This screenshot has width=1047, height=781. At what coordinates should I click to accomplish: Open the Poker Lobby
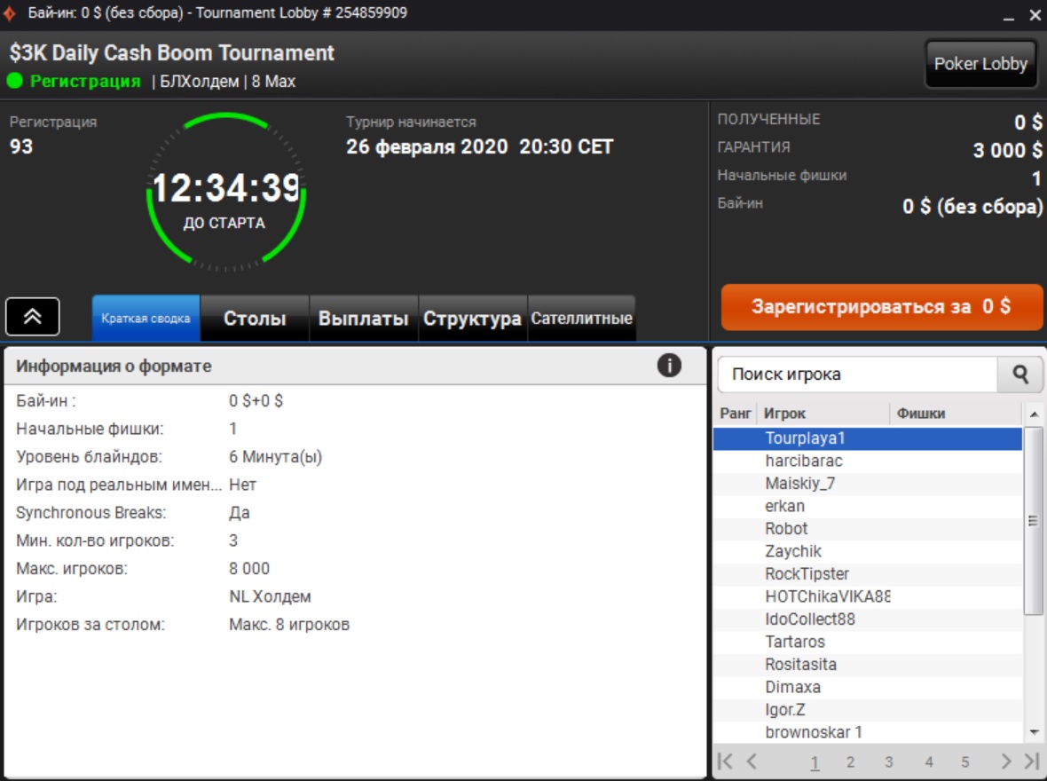click(x=980, y=64)
